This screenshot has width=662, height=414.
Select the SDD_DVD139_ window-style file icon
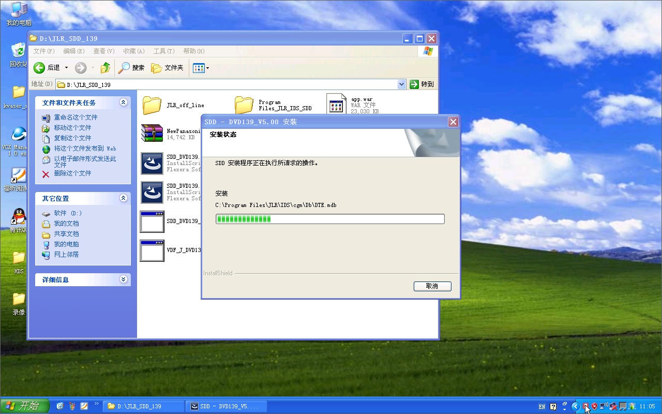152,221
